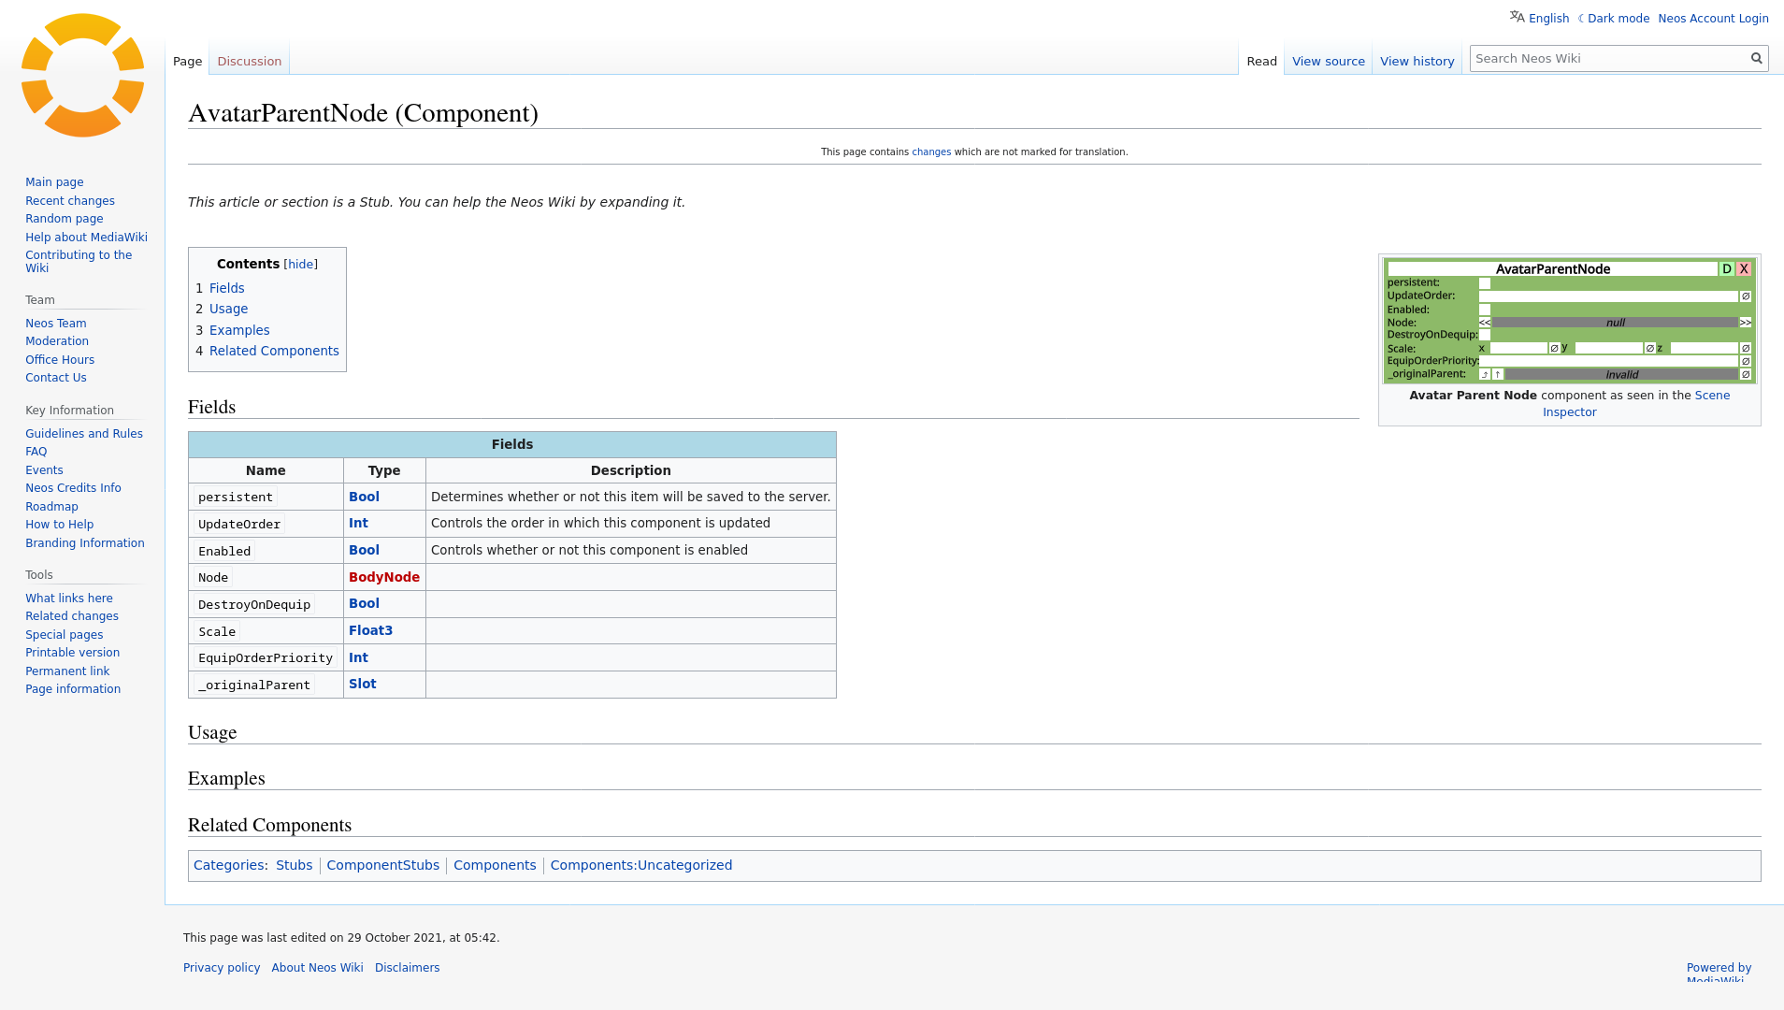
Task: Click the >> arrow on the Node row
Action: (x=1745, y=323)
